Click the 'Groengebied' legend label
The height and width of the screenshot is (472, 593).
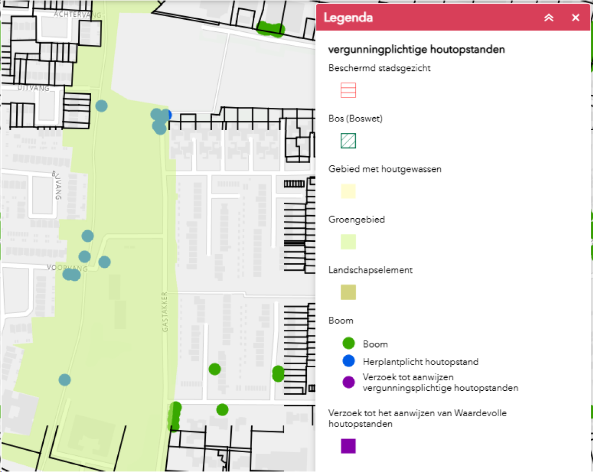coord(356,220)
